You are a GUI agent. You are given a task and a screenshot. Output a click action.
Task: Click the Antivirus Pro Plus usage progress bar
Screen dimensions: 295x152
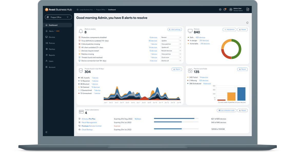coord(176,118)
